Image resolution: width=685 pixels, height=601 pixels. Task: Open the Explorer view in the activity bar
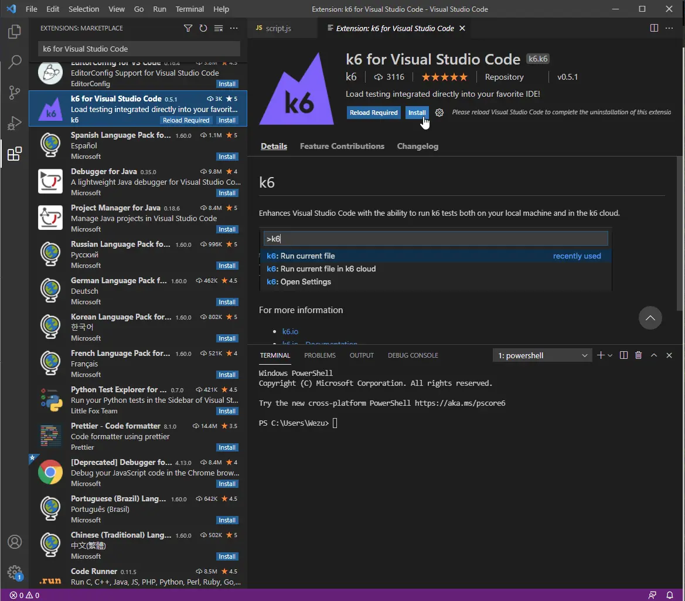click(x=15, y=32)
